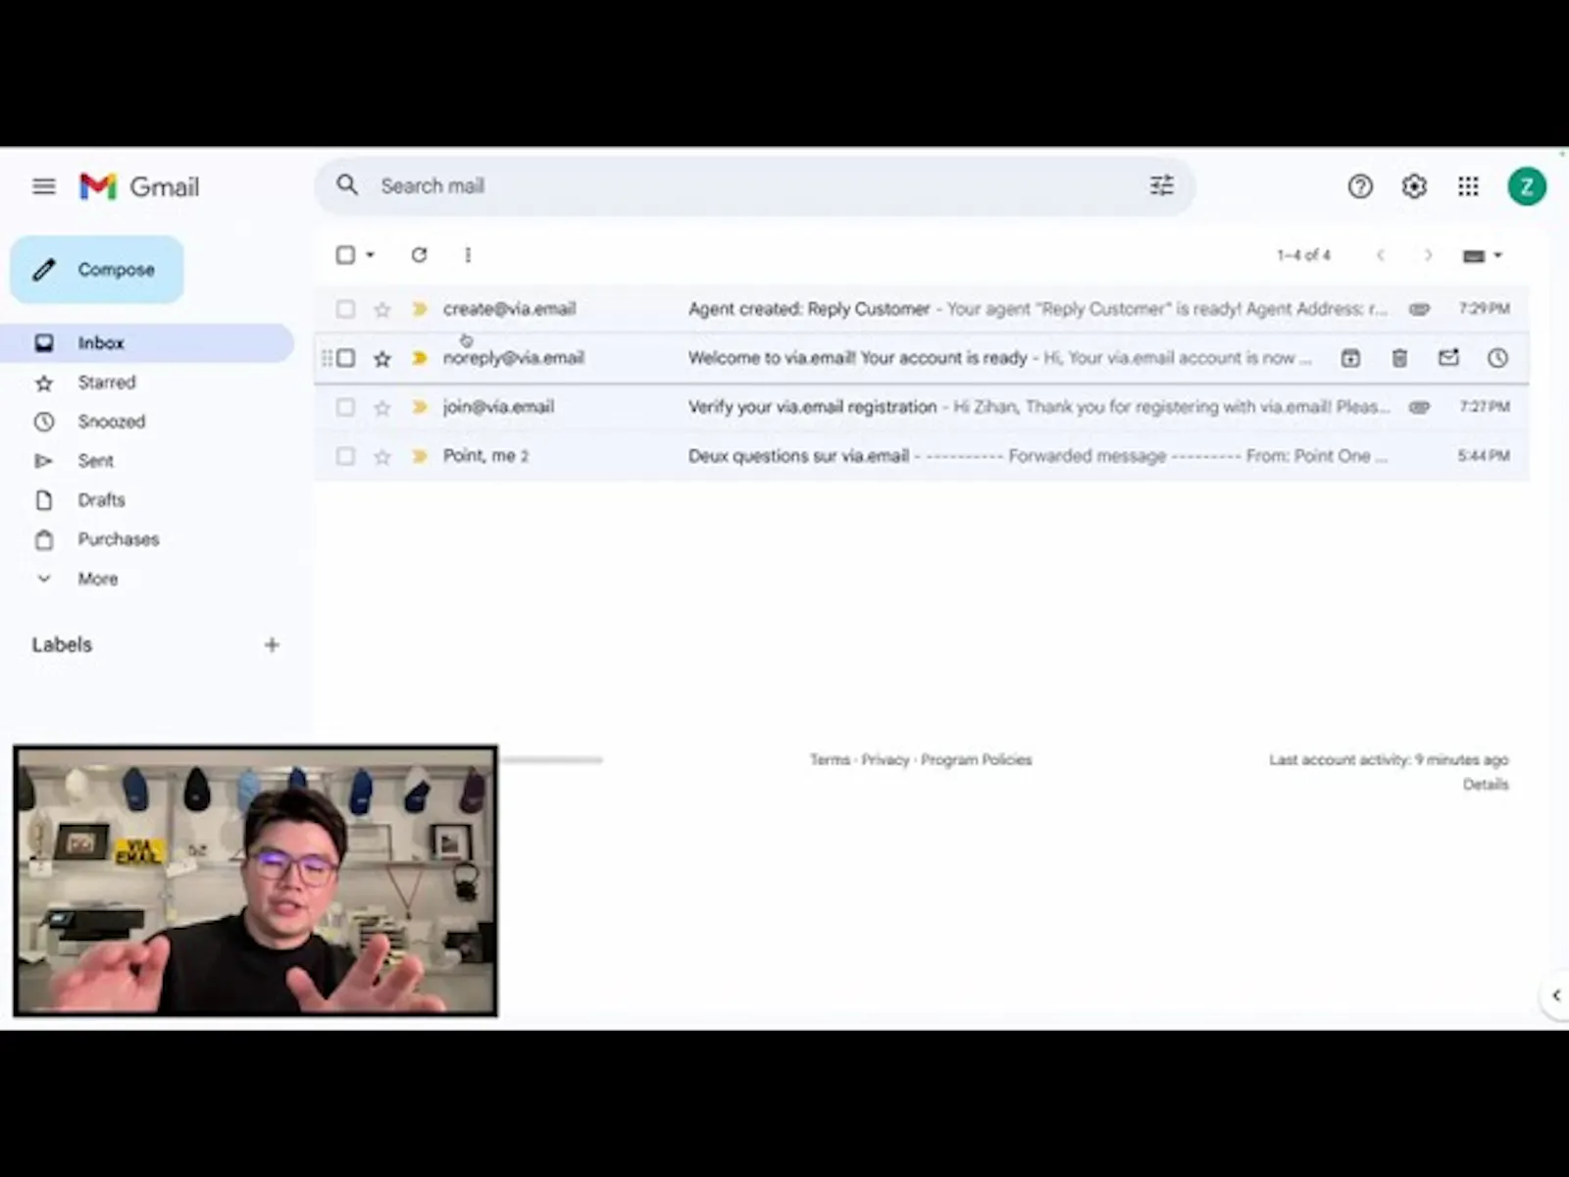
Task: Click the 7:29 PM timestamp
Action: [x=1484, y=309]
